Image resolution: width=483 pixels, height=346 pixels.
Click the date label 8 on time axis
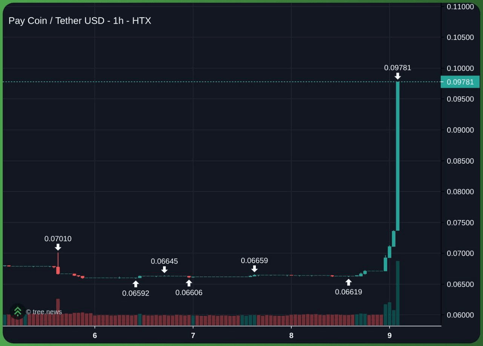(x=291, y=335)
